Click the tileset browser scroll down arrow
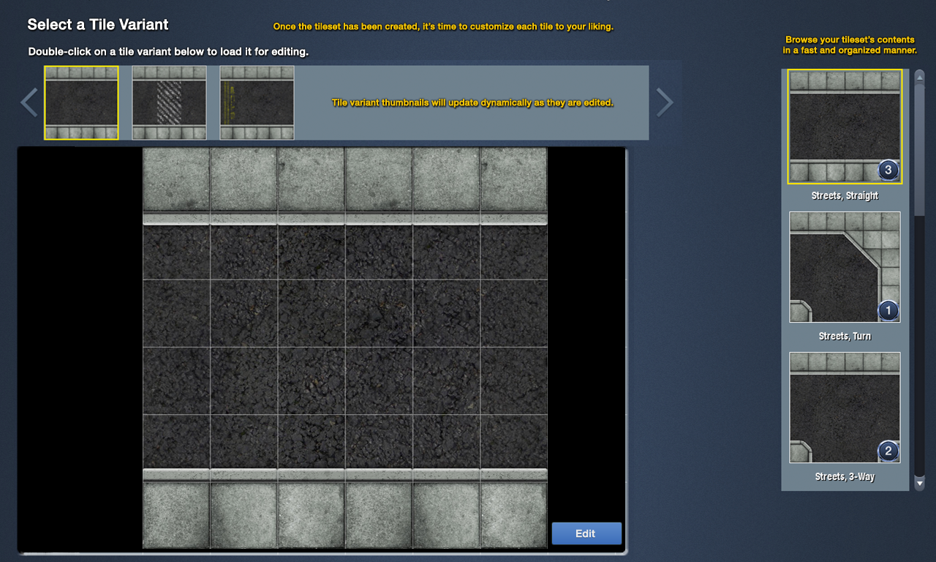Viewport: 936px width, 562px height. click(920, 483)
